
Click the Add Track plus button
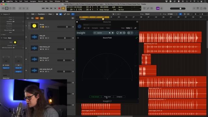pos(28,18)
